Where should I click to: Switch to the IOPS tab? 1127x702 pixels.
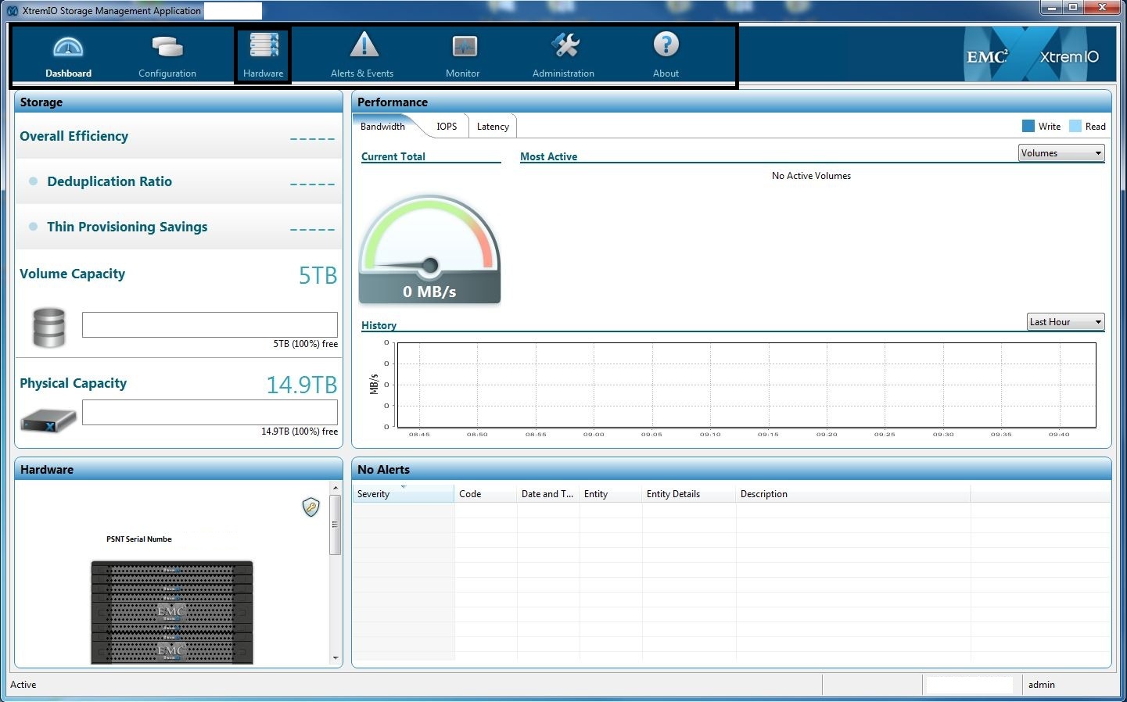tap(447, 127)
